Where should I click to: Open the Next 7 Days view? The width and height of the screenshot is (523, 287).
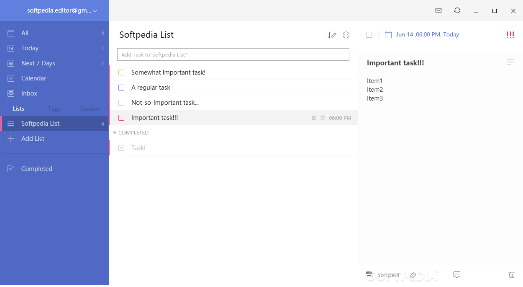click(x=54, y=63)
